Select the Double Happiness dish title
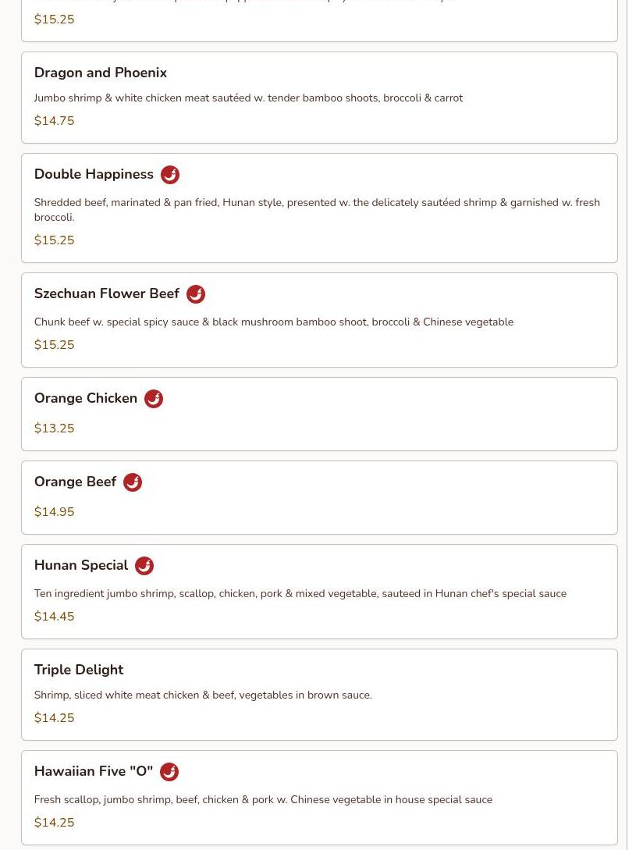 (x=94, y=174)
